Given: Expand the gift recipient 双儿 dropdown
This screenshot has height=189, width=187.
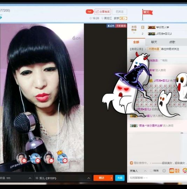Looking at the screenshot, I should (89, 178).
